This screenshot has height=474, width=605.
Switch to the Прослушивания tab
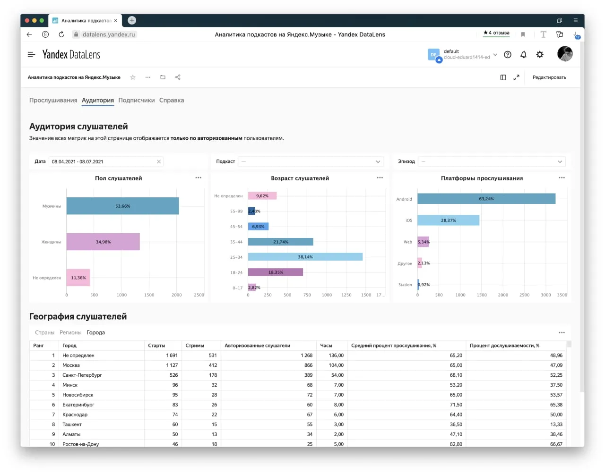click(x=53, y=100)
